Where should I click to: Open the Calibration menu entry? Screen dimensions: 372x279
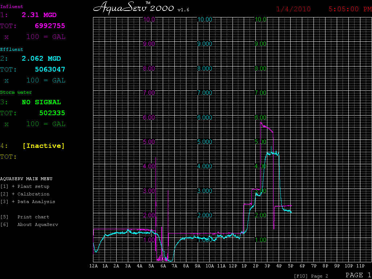(x=25, y=194)
